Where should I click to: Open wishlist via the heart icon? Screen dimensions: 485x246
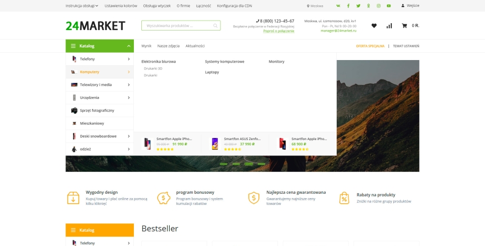tap(374, 26)
